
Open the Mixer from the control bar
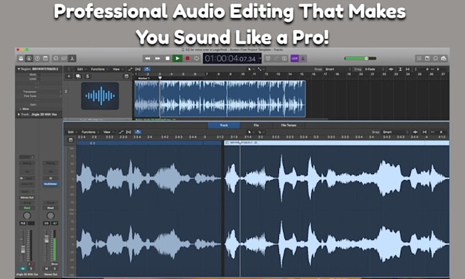click(x=64, y=58)
